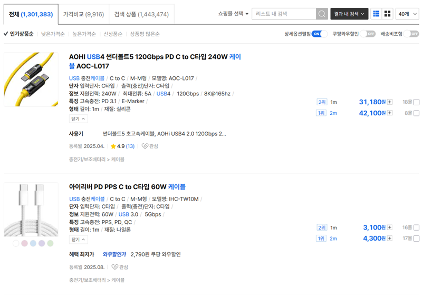This screenshot has width=422, height=298.
Task: Toggle 배송비포함 switch on
Action: 411,34
